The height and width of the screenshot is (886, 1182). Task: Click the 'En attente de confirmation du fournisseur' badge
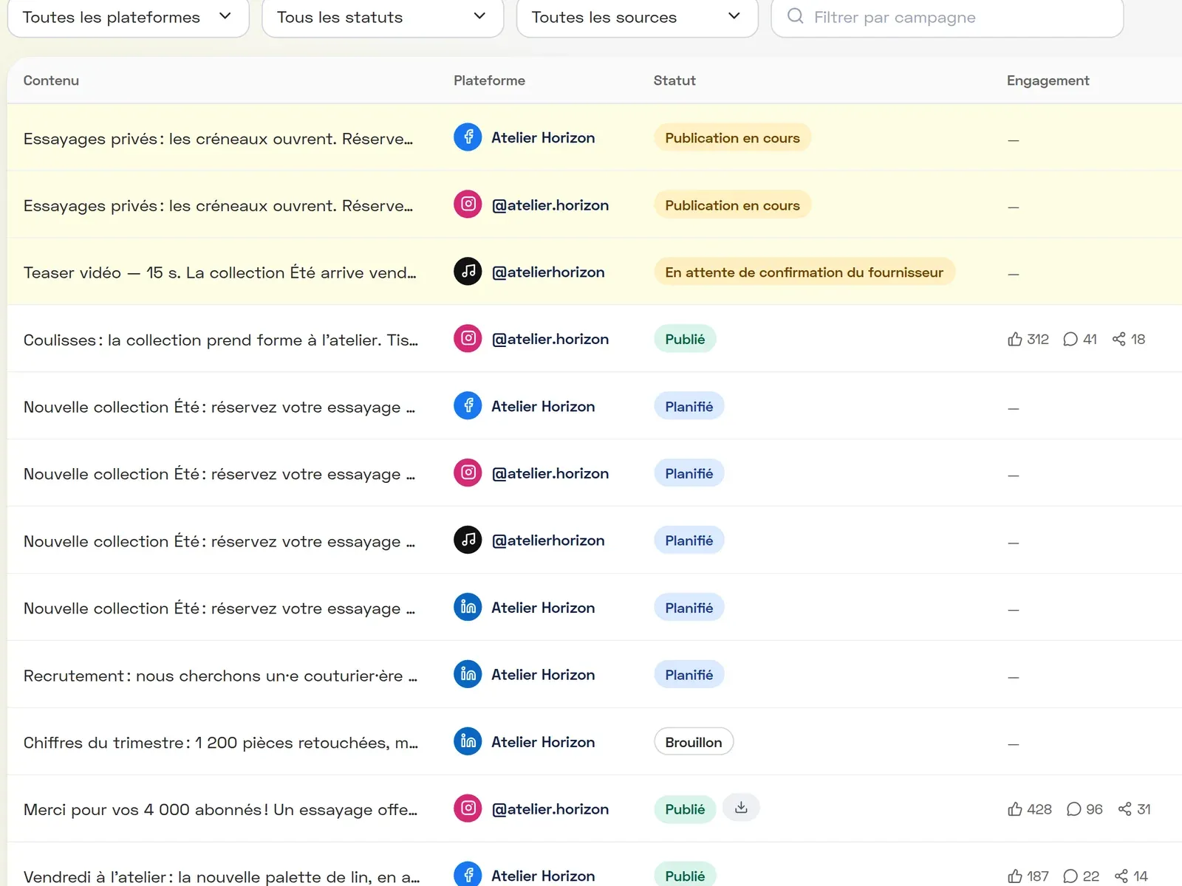click(x=804, y=272)
